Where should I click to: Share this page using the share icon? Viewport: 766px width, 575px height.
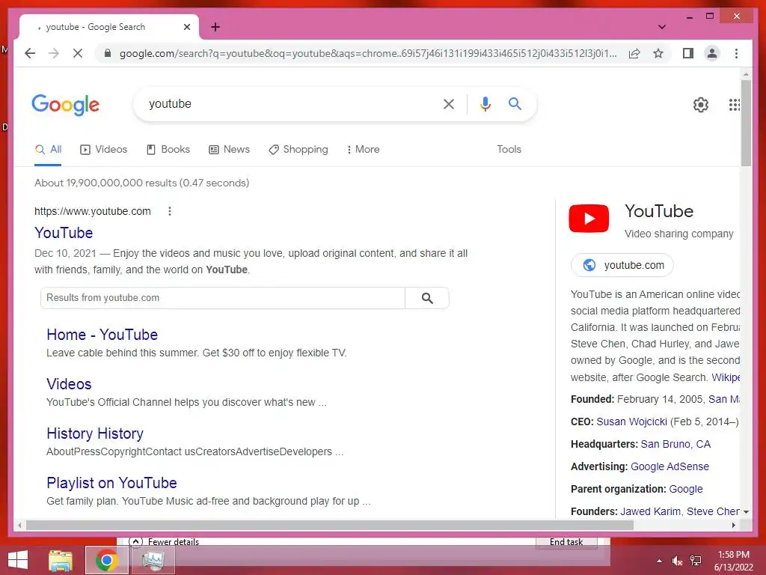634,53
